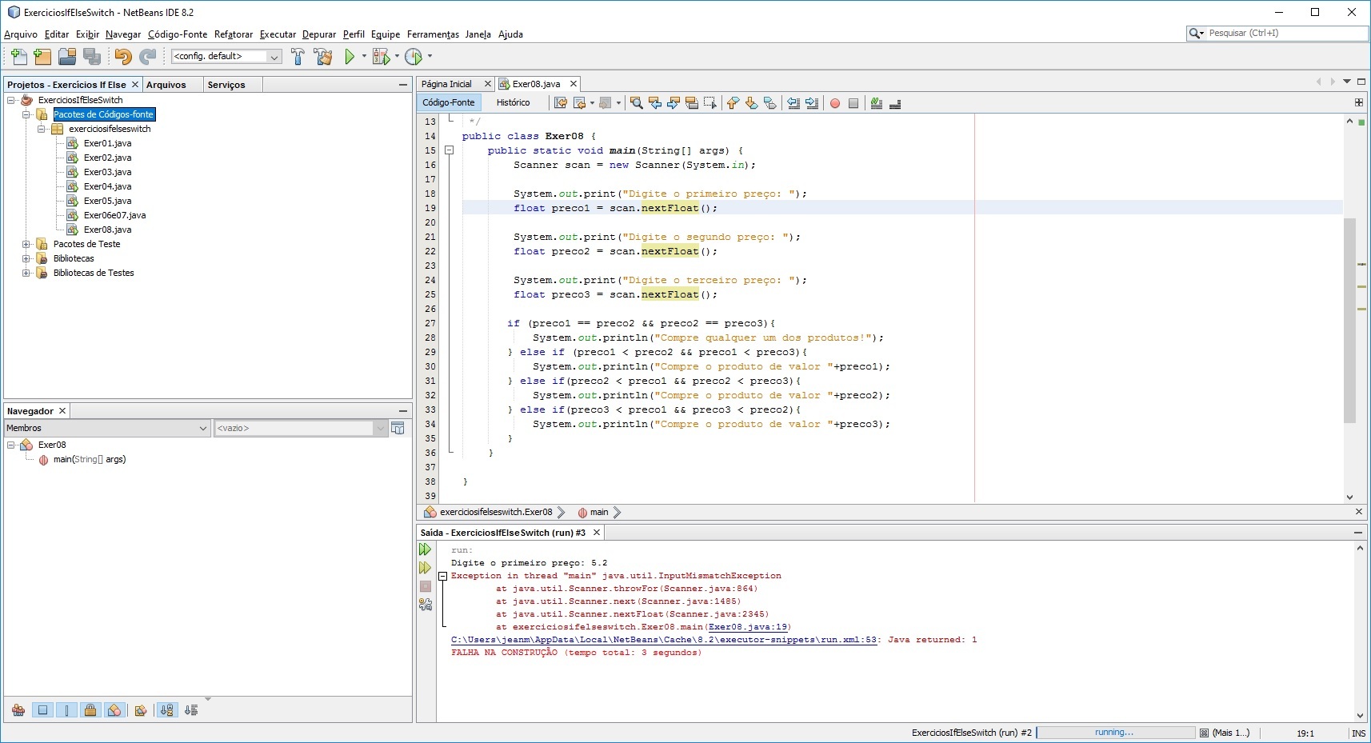Collapse the exerciciosifelseswitch package node
Screen dimensions: 1371x743
pyautogui.click(x=42, y=129)
